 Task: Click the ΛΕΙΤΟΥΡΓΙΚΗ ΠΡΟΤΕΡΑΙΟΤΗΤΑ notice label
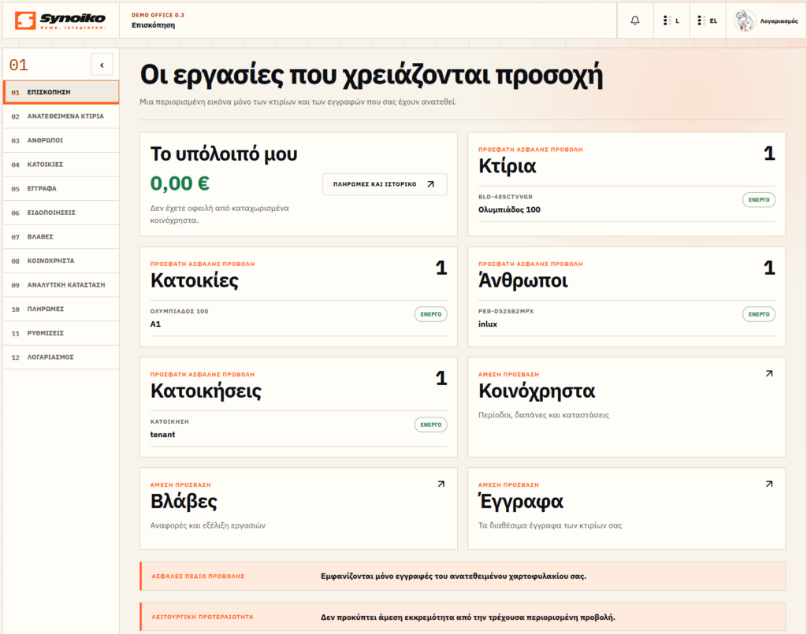(203, 617)
